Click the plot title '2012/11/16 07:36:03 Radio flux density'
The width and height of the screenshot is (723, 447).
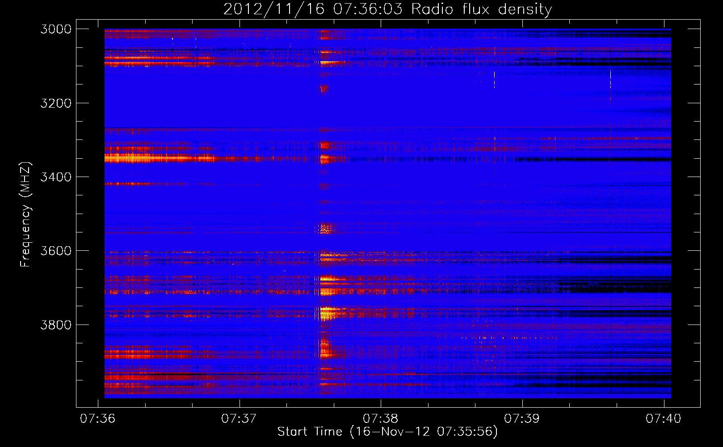click(387, 9)
